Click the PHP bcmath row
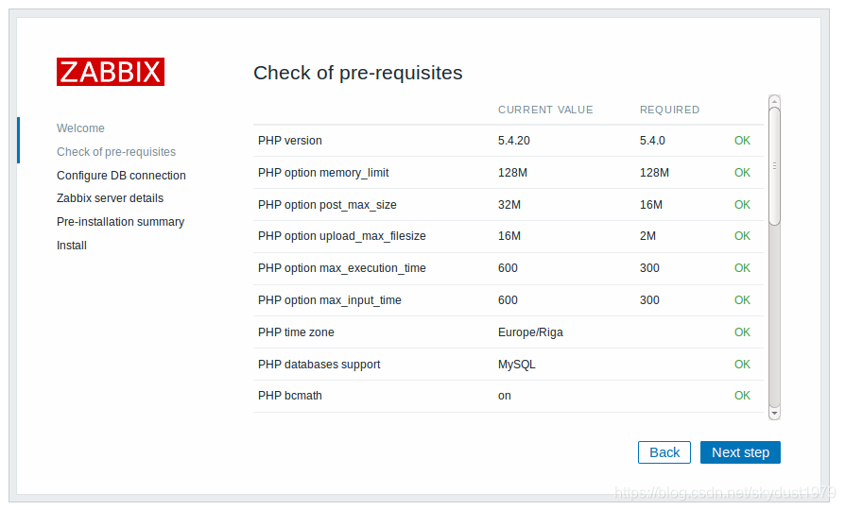 point(509,396)
